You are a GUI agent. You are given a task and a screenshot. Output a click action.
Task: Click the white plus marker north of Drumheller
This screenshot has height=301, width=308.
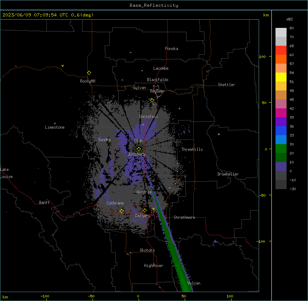(x=219, y=134)
